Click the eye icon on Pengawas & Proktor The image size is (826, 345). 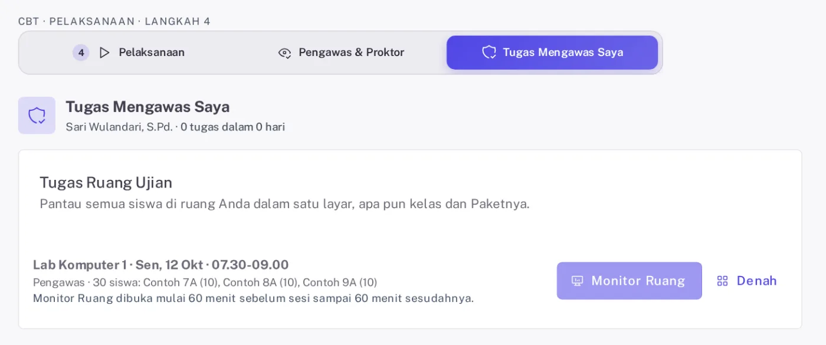click(284, 52)
